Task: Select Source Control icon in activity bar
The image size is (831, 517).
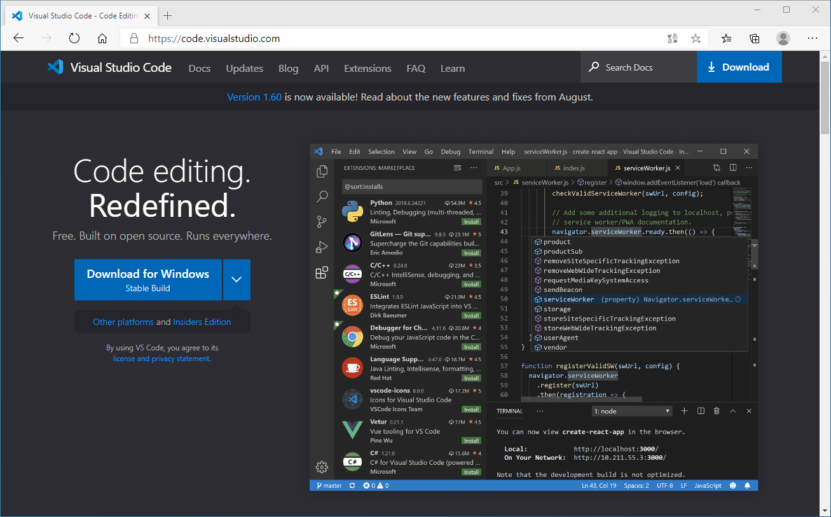Action: pos(322,222)
